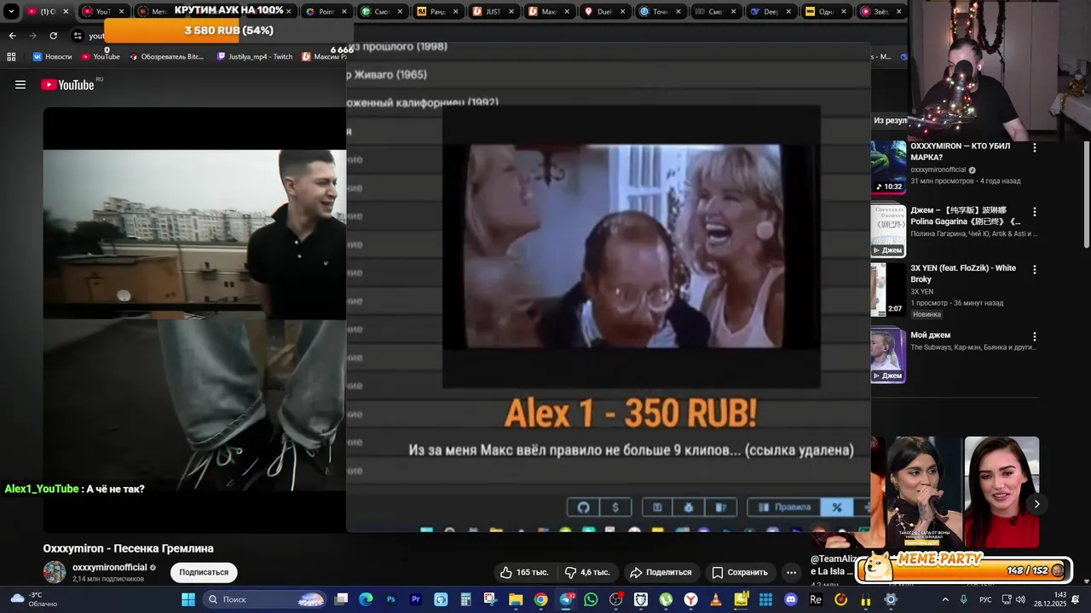This screenshot has height=613, width=1091.
Task: Open File Explorer from the taskbar
Action: (x=516, y=599)
